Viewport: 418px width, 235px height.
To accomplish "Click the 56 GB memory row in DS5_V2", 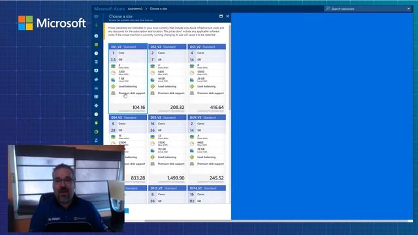I will coord(167,131).
